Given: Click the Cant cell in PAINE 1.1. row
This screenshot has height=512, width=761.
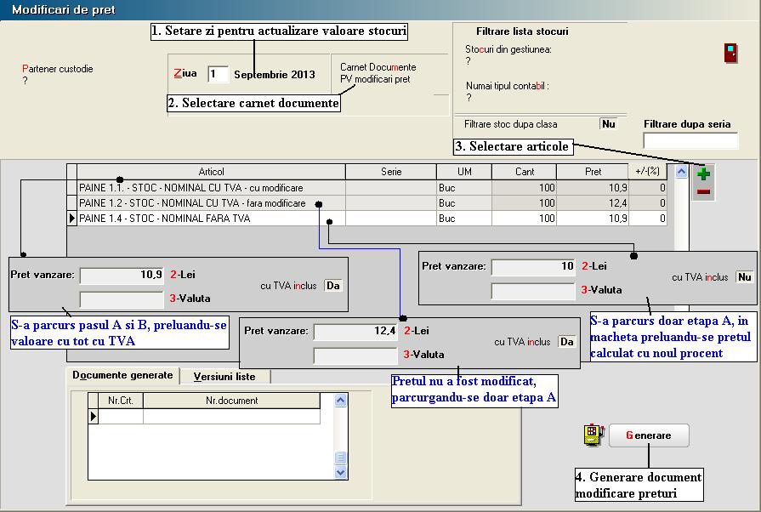Looking at the screenshot, I should click(x=525, y=188).
